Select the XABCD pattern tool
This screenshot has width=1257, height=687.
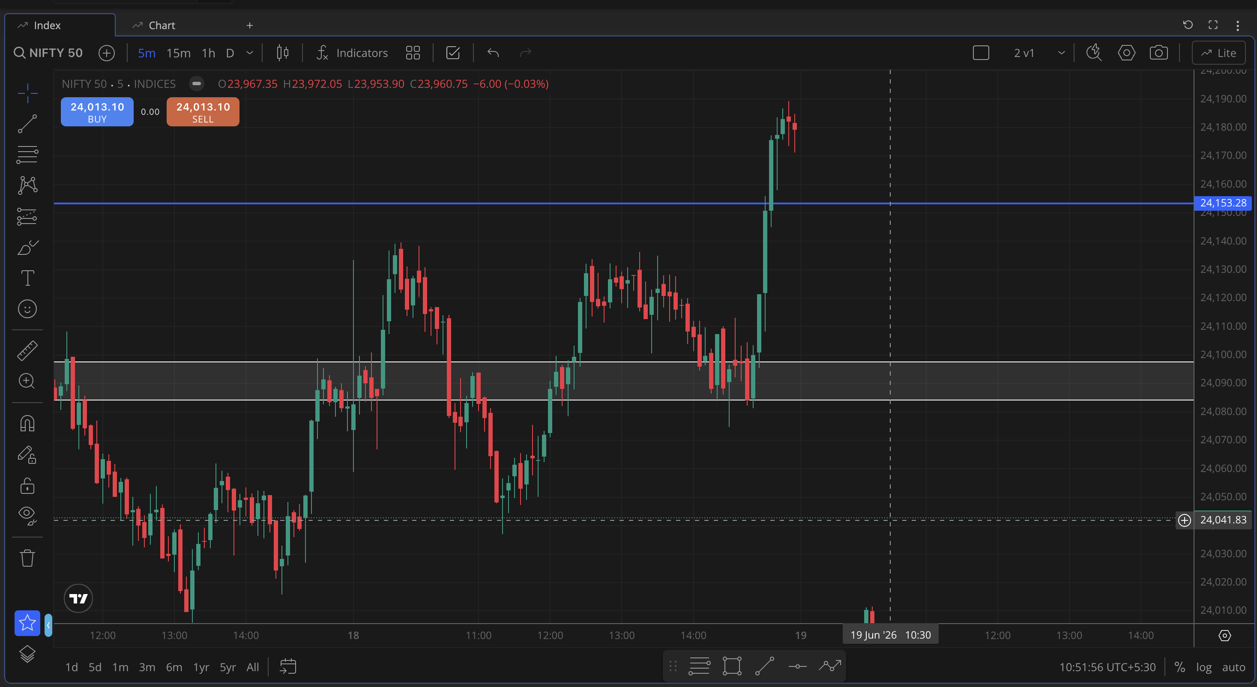click(27, 185)
